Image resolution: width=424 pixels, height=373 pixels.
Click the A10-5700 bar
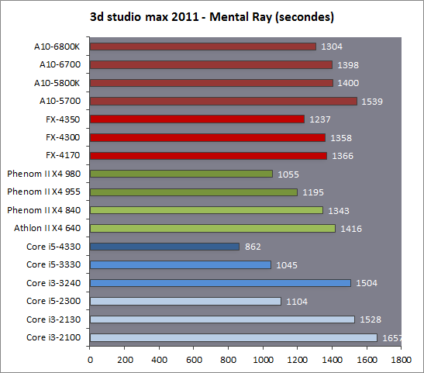point(223,101)
